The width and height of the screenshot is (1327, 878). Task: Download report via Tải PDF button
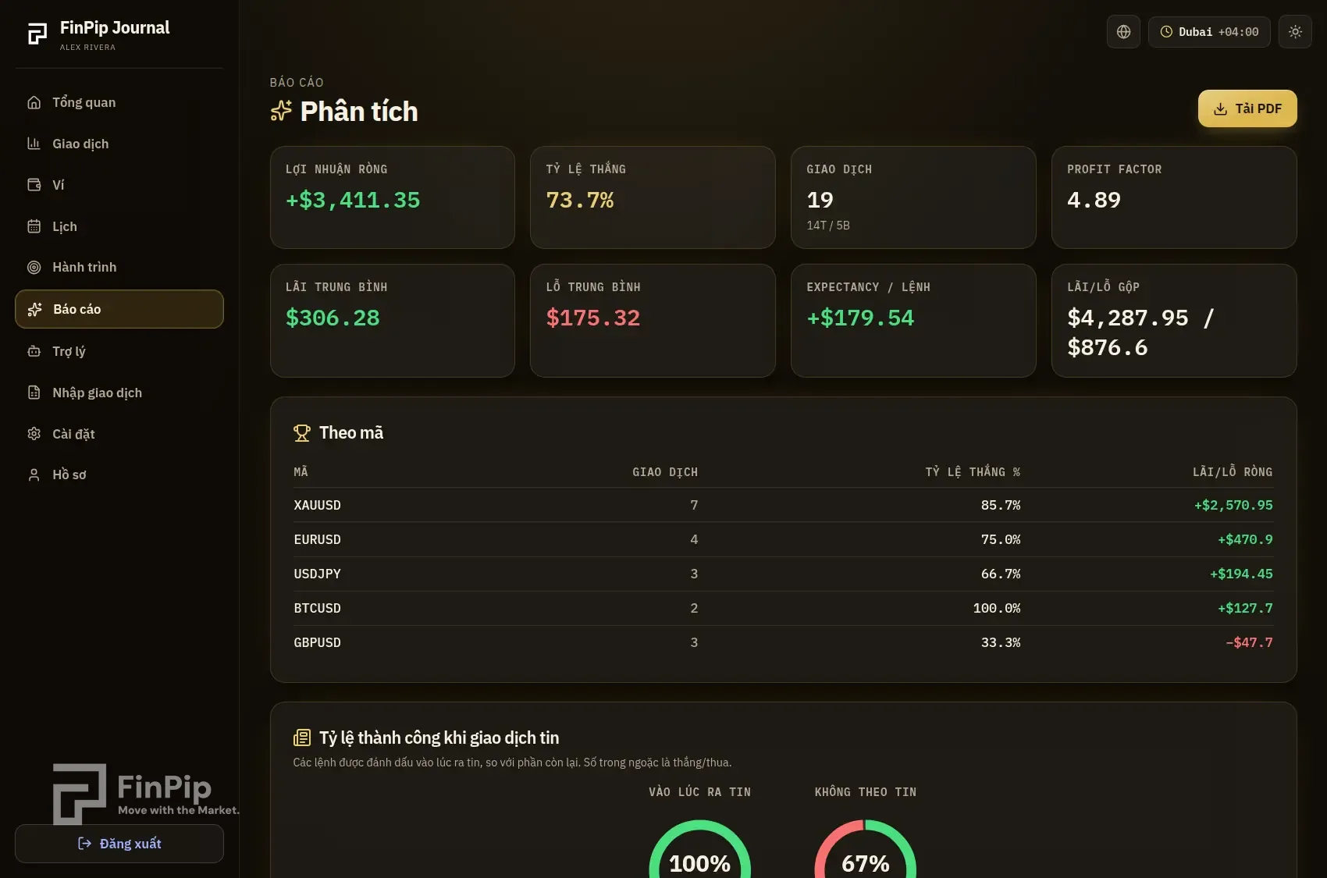pyautogui.click(x=1247, y=108)
